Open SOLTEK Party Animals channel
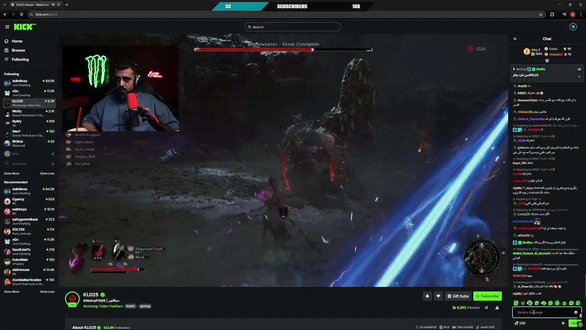The width and height of the screenshot is (586, 330). click(29, 231)
